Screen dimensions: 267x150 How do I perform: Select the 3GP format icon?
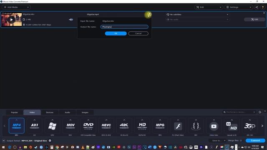[x=250, y=126]
